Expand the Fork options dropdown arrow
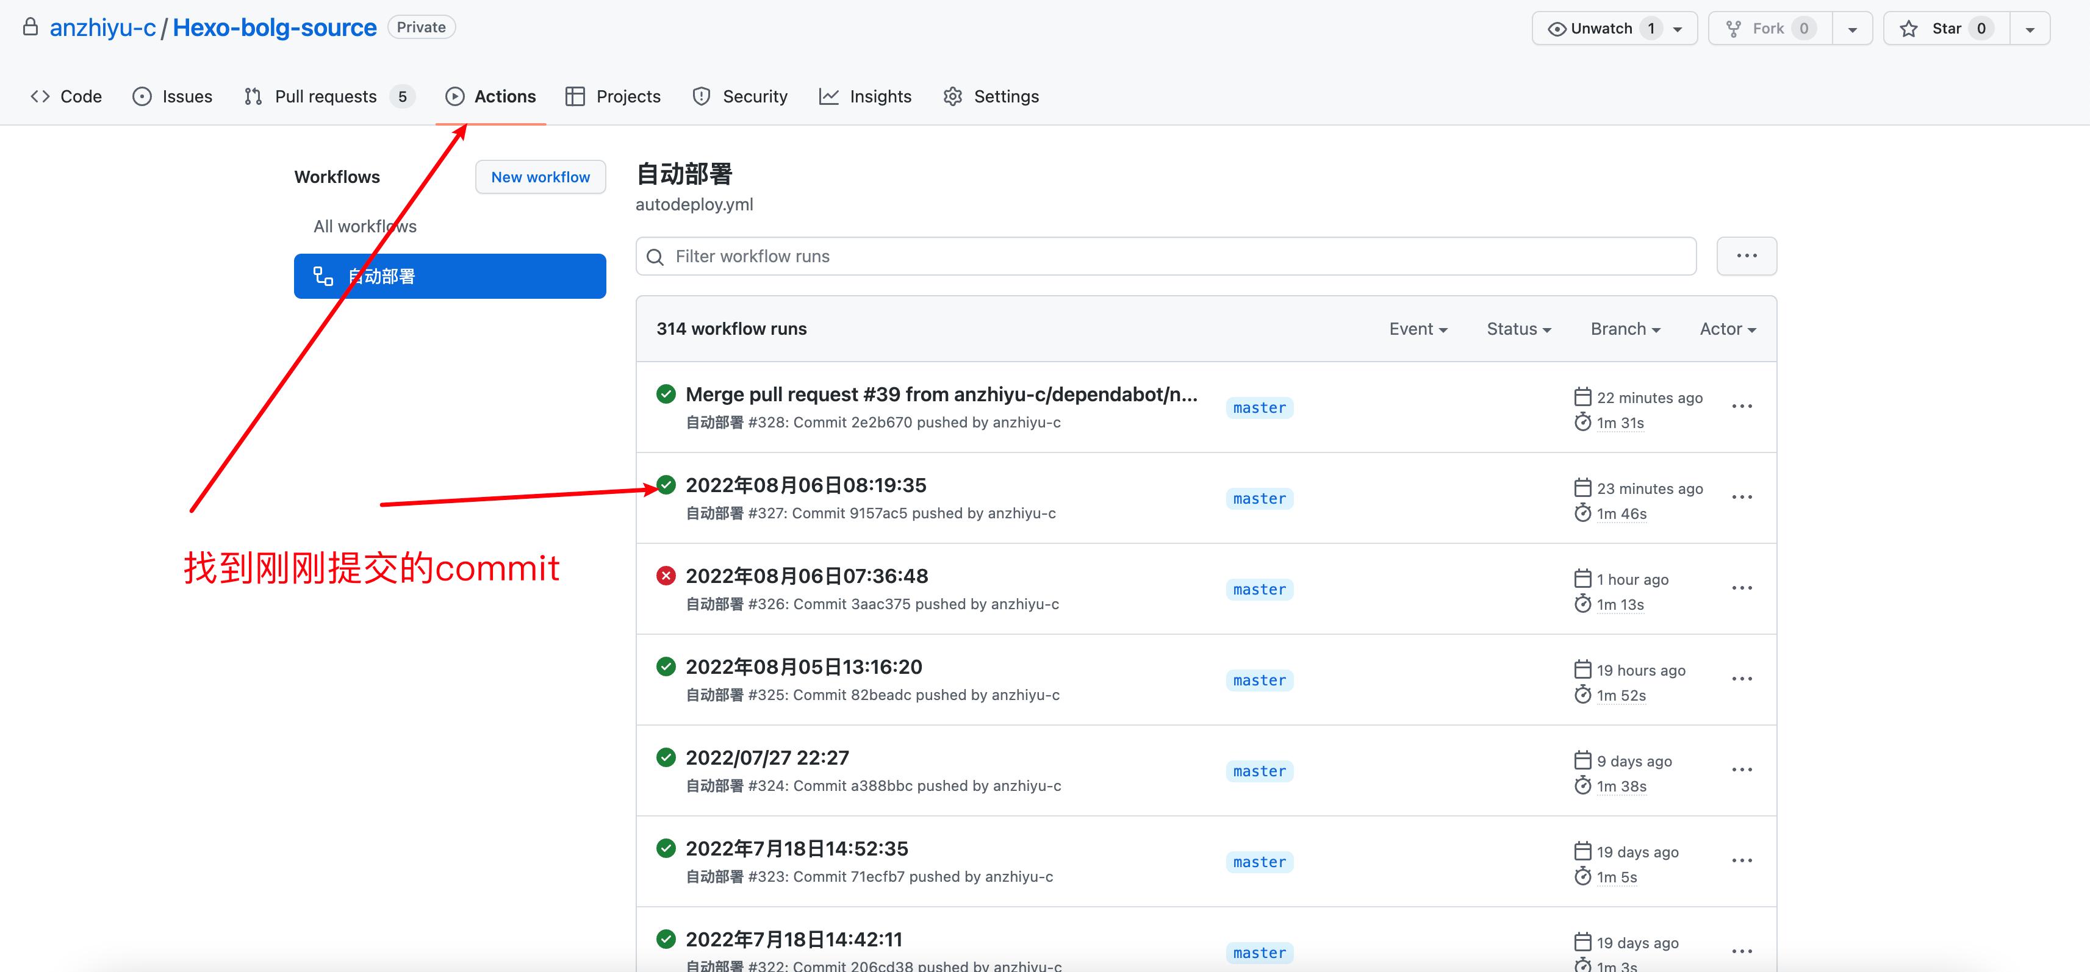Viewport: 2090px width, 972px height. [1852, 29]
